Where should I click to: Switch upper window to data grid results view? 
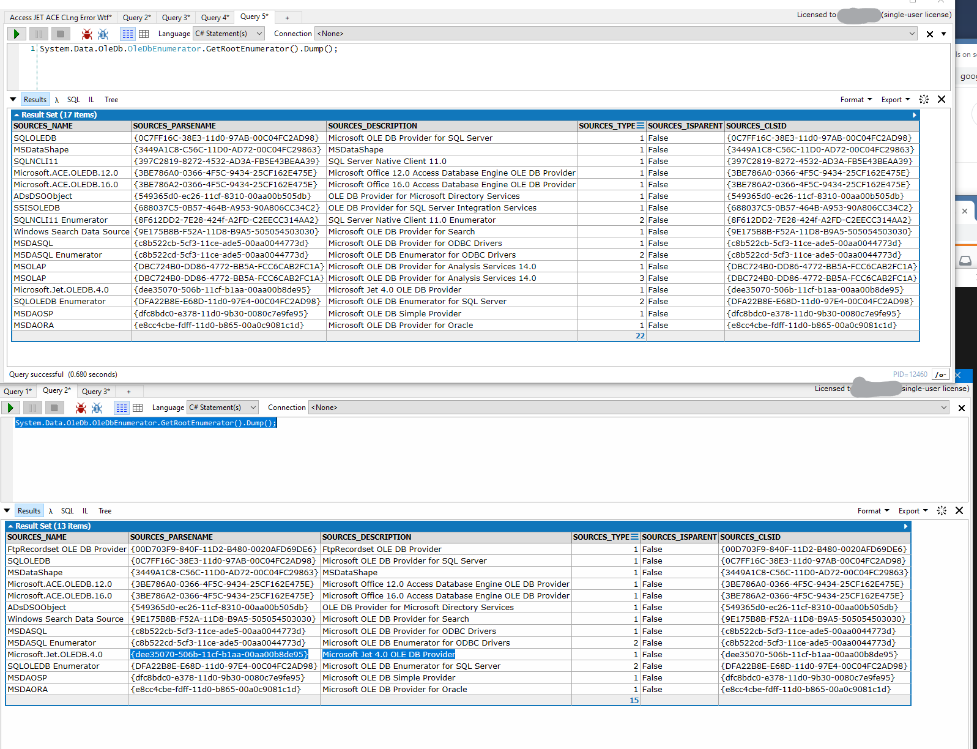pyautogui.click(x=144, y=34)
